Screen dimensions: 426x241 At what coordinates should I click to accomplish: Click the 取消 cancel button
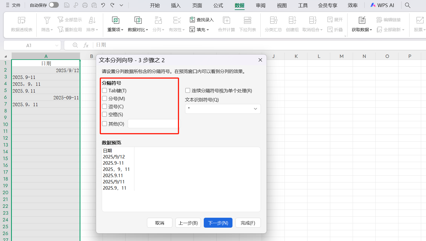pyautogui.click(x=159, y=223)
